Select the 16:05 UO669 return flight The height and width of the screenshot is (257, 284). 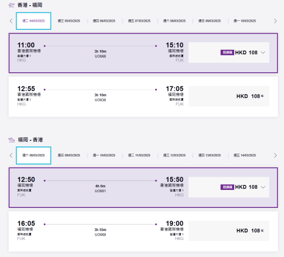tap(99, 231)
